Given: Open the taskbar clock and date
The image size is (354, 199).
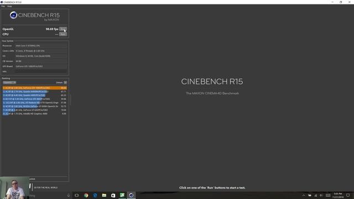Looking at the screenshot, I should (x=338, y=195).
